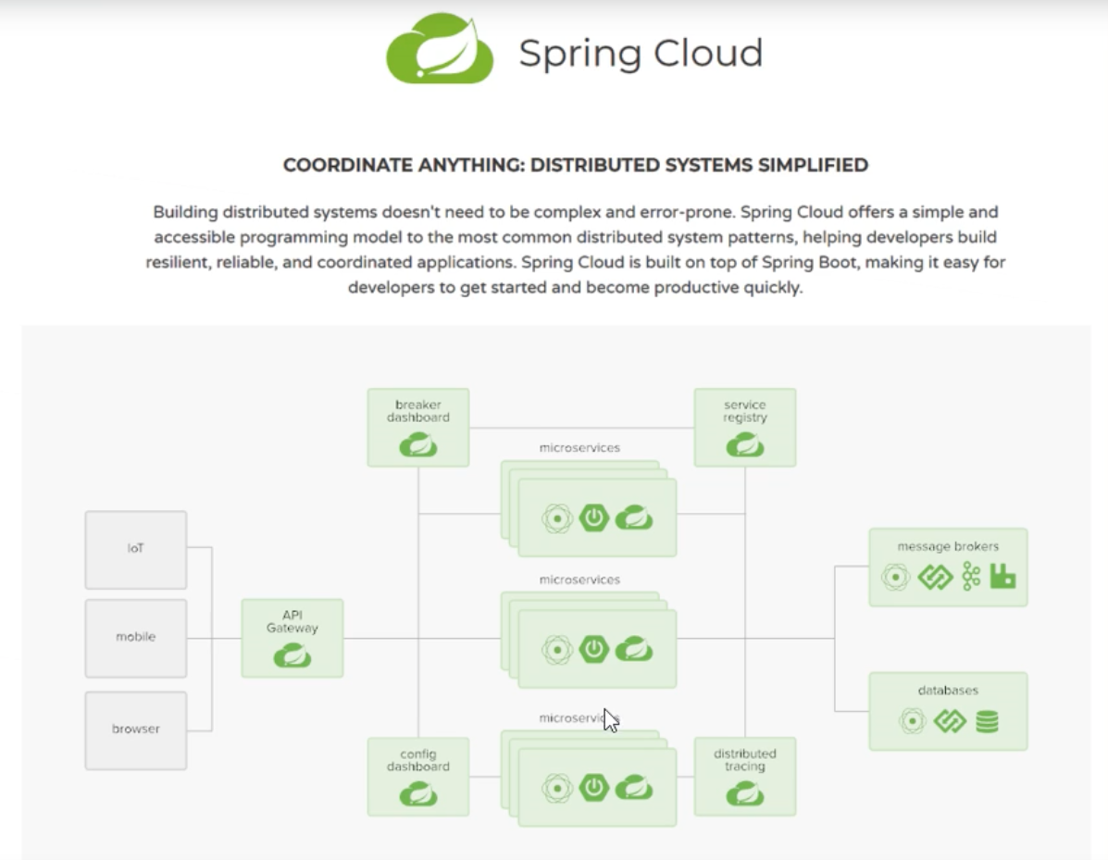Select the mobile client box
1108x860 pixels.
[x=136, y=638]
